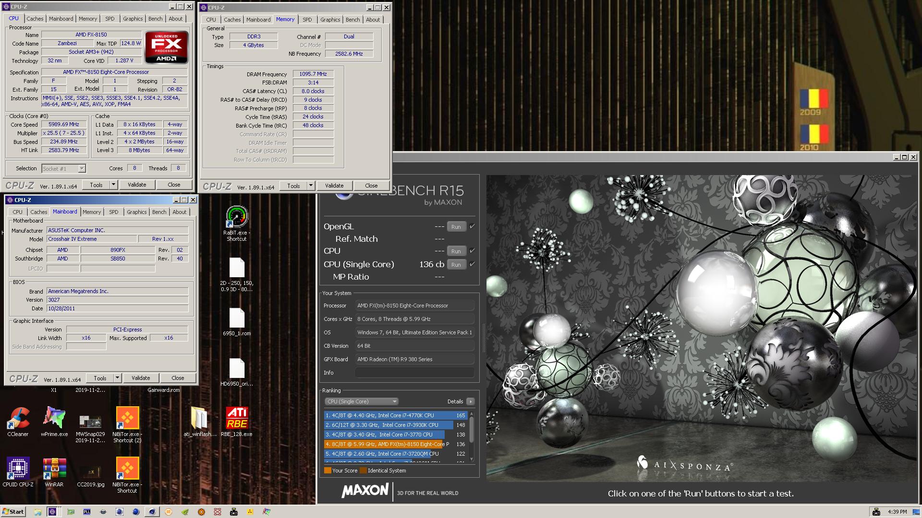The image size is (922, 518).
Task: Click Validate in the CPU tab window
Action: [137, 185]
